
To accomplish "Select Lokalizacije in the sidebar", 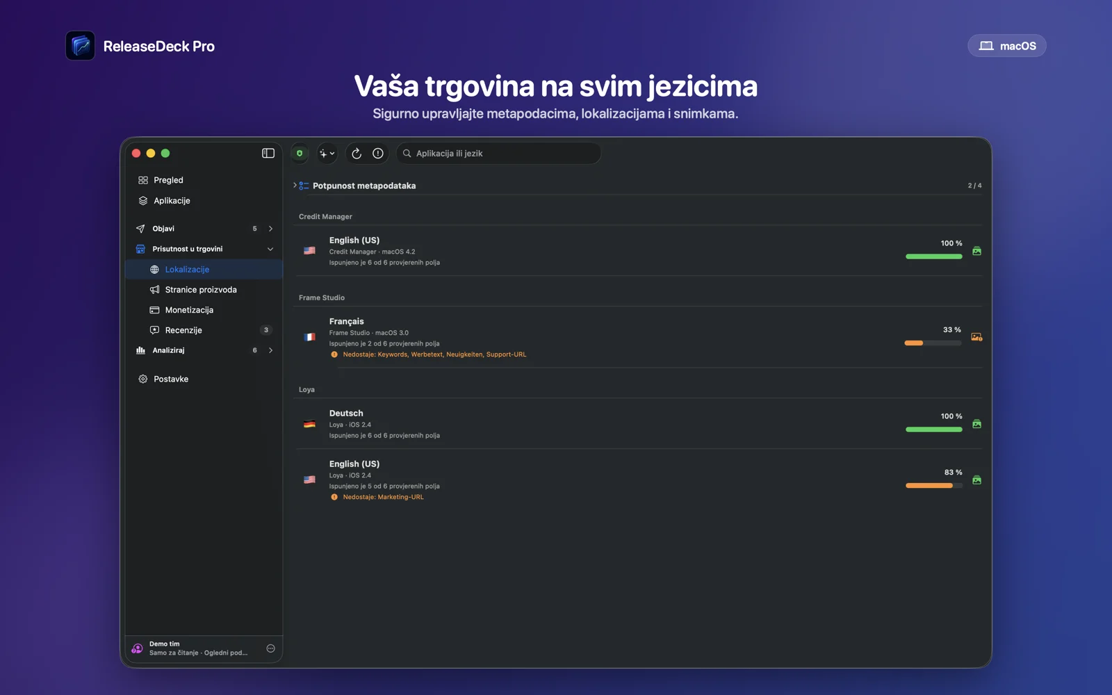I will (204, 269).
